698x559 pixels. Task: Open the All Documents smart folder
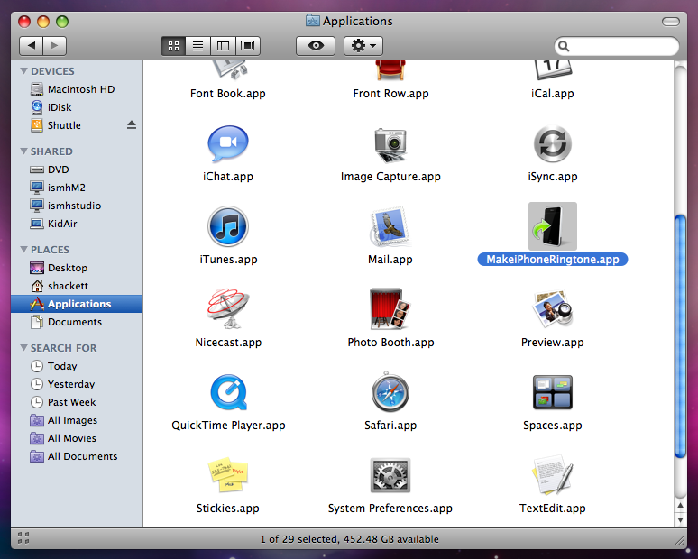pos(77,456)
